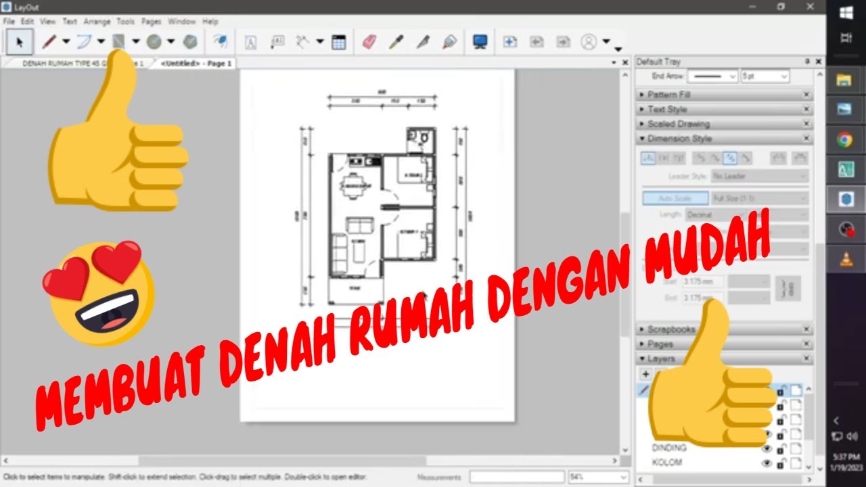This screenshot has height=487, width=866.
Task: Open Google Chrome from the taskbar
Action: coord(844,140)
